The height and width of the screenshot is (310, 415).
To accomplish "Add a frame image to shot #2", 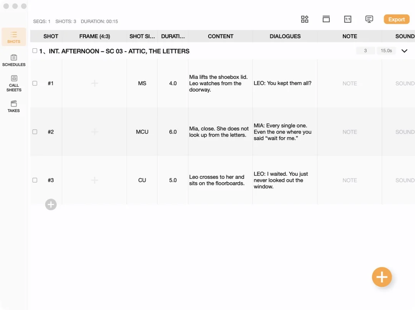I will [95, 132].
